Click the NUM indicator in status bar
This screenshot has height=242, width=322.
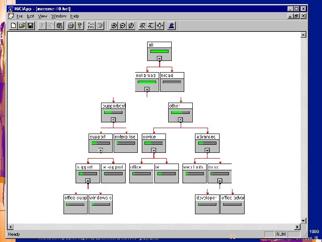[281, 234]
